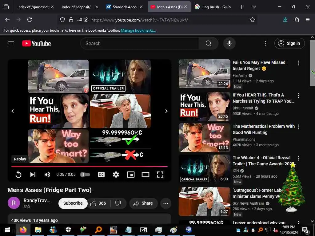
Task: Open more actions ellipsis below video
Action: click(x=166, y=203)
